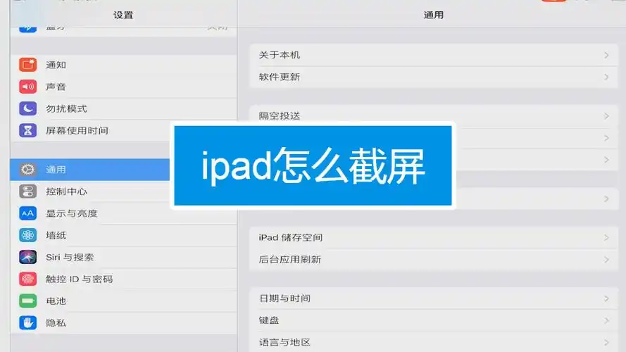Expand 日期与时间 via its chevron
The height and width of the screenshot is (352, 626).
coord(606,298)
